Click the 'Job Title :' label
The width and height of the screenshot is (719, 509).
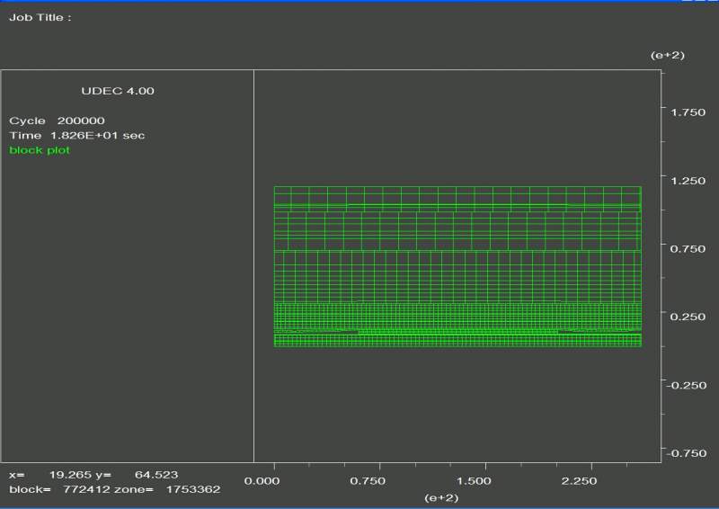(40, 18)
